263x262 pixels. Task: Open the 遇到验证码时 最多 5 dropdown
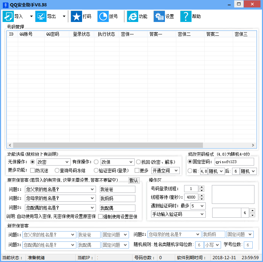(198, 206)
